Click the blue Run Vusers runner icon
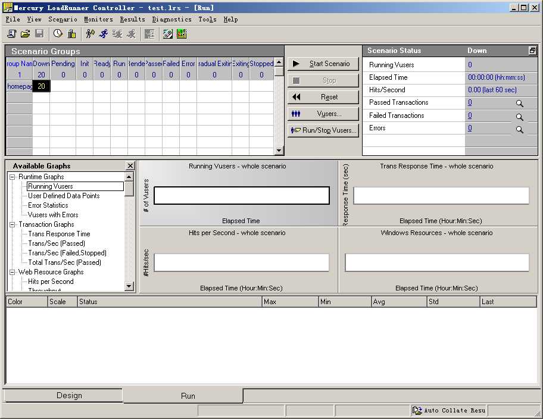Image resolution: width=543 pixels, height=419 pixels. click(104, 33)
